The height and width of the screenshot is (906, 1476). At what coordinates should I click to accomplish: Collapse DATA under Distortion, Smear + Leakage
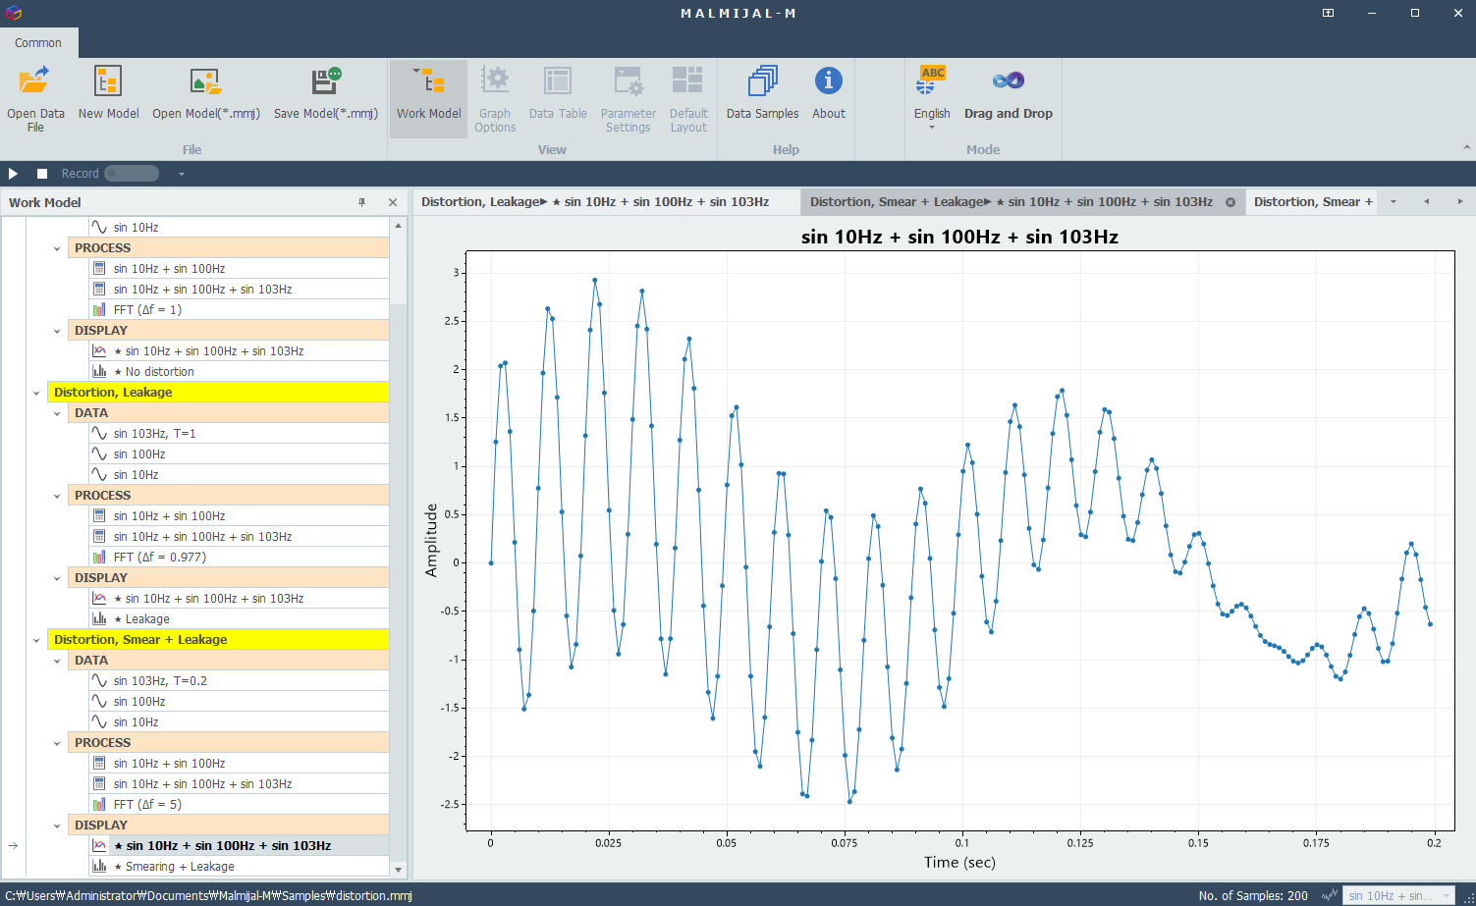57,661
